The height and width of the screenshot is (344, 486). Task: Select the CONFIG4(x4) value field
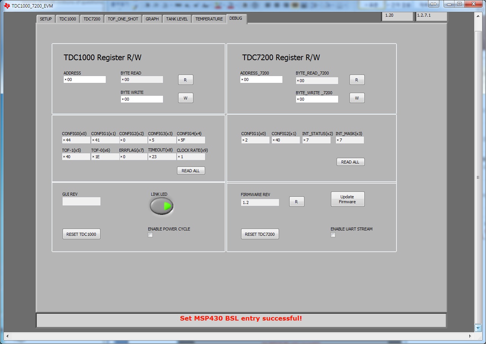[191, 140]
